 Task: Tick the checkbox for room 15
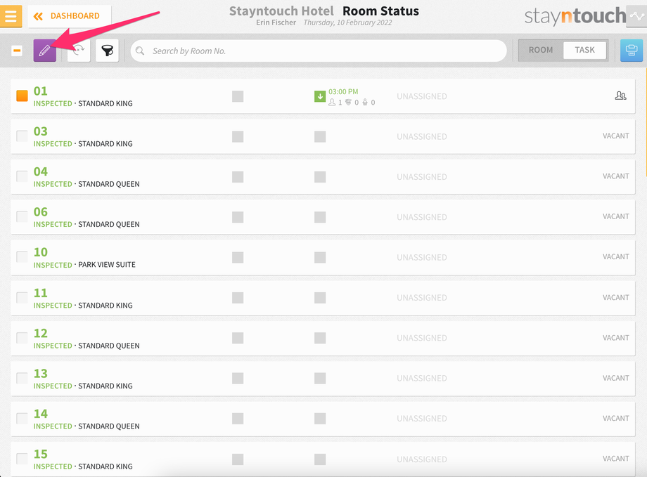tap(22, 459)
